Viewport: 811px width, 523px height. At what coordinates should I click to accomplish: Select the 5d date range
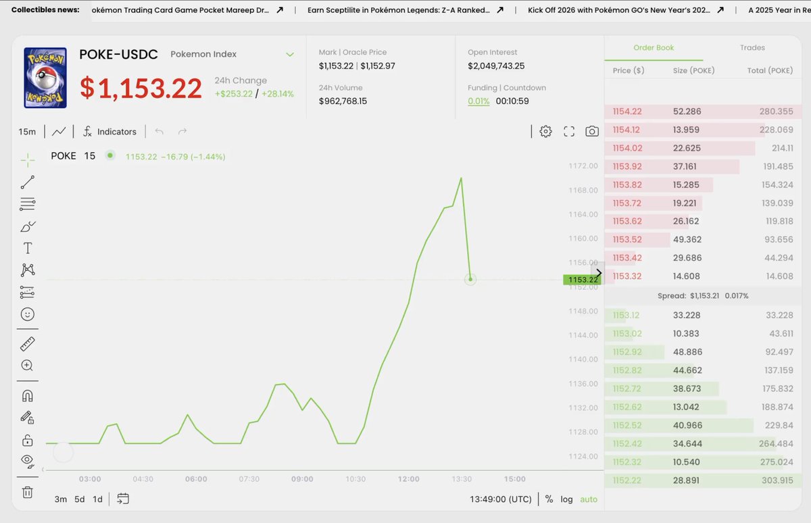pyautogui.click(x=80, y=499)
